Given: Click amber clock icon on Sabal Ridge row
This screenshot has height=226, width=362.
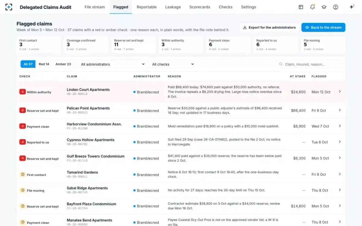Looking at the screenshot, I should click(x=22, y=190).
